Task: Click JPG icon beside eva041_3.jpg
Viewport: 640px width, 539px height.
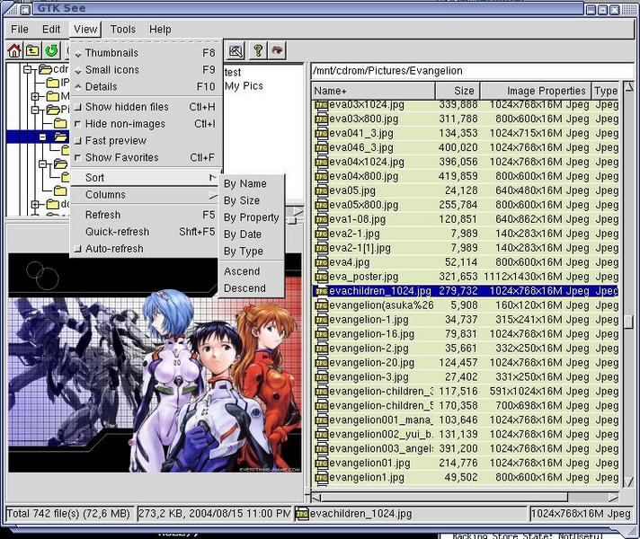Action: point(321,134)
